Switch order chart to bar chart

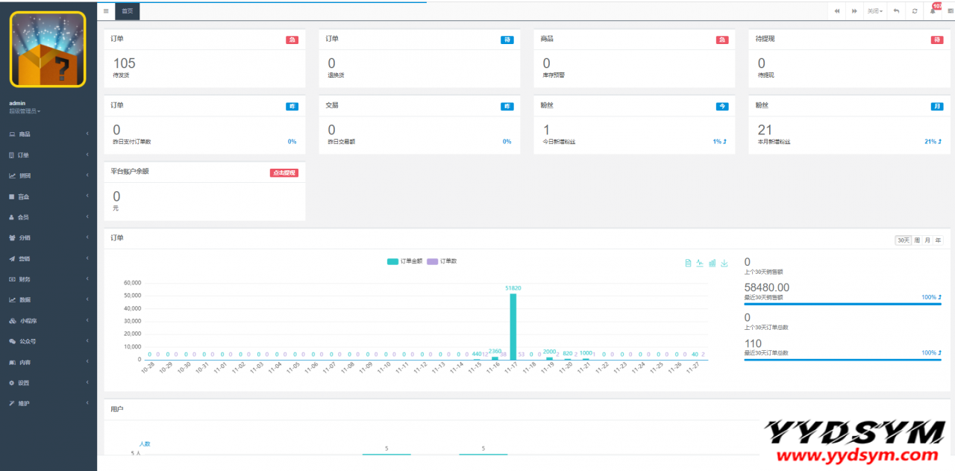click(712, 263)
